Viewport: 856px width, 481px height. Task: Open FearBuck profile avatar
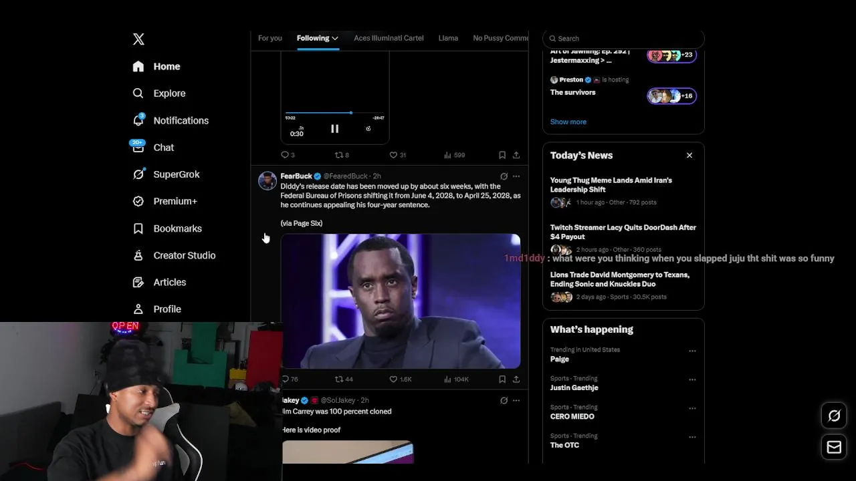coord(267,181)
